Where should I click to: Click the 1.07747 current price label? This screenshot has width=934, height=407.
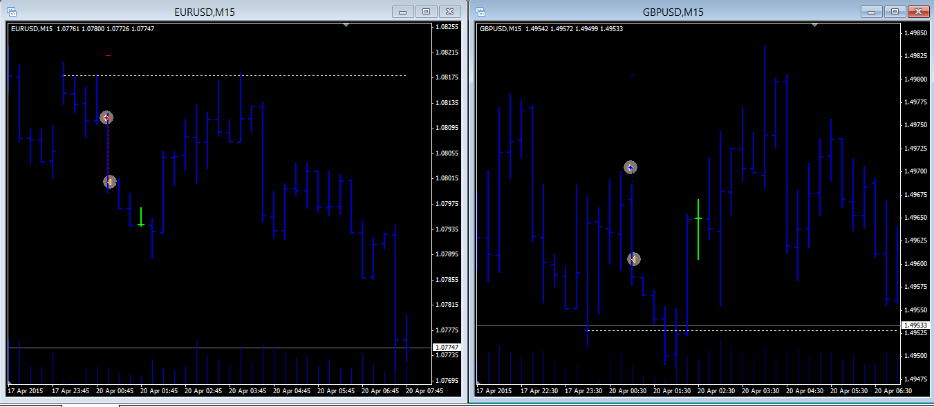point(446,347)
